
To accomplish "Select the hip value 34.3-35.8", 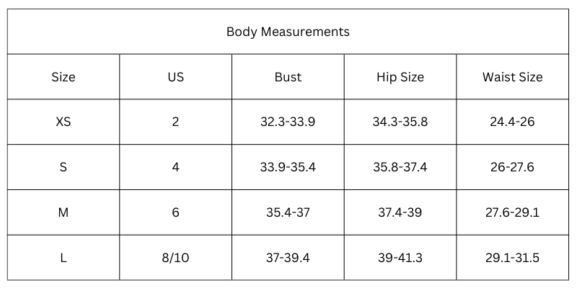I will pyautogui.click(x=400, y=122).
